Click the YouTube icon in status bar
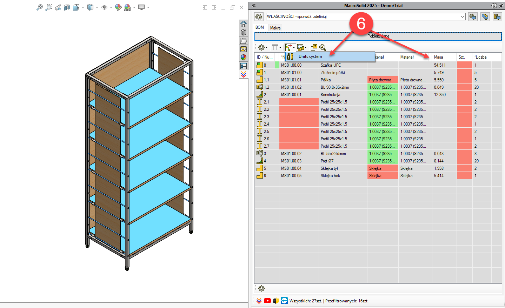 click(x=267, y=301)
